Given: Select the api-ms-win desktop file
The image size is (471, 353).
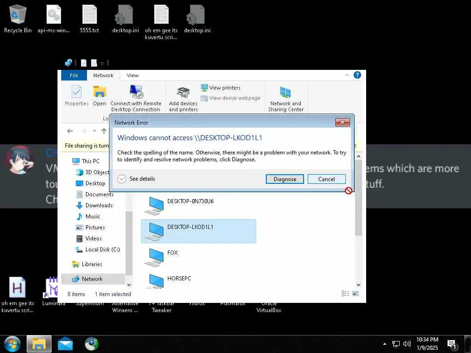Looking at the screenshot, I should (54, 18).
